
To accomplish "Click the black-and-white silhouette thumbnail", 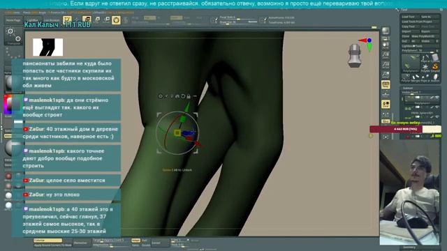I will [48, 47].
